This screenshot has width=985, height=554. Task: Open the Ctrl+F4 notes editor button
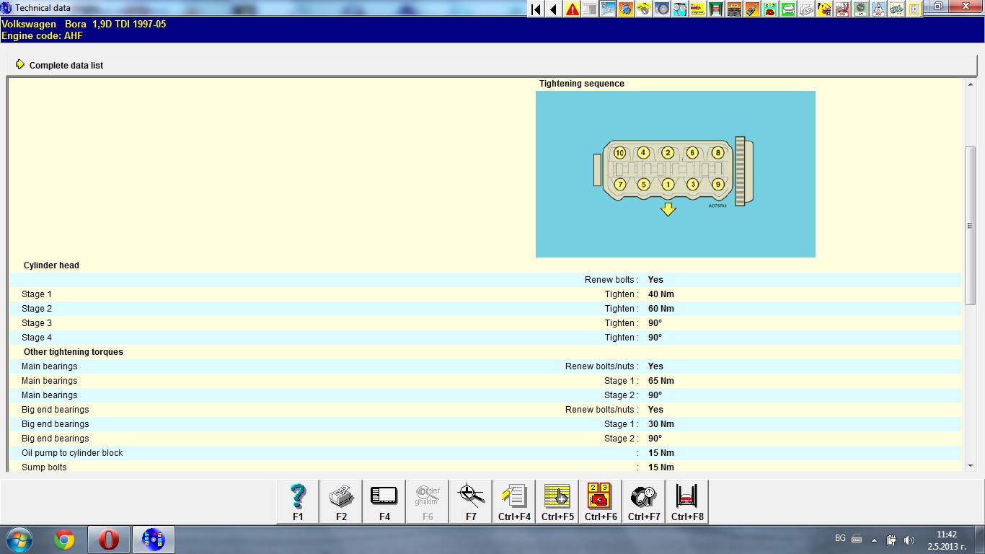click(514, 501)
